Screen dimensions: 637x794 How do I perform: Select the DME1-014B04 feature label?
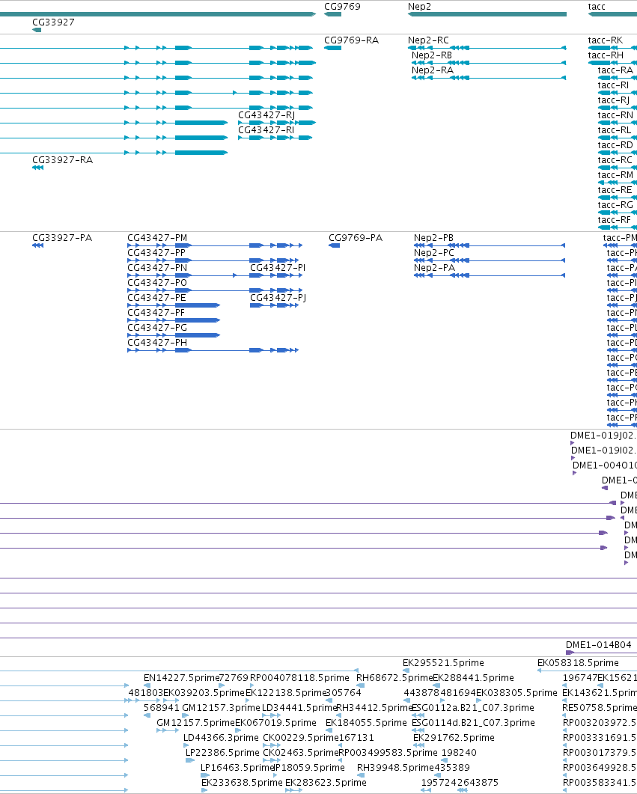pyautogui.click(x=599, y=644)
